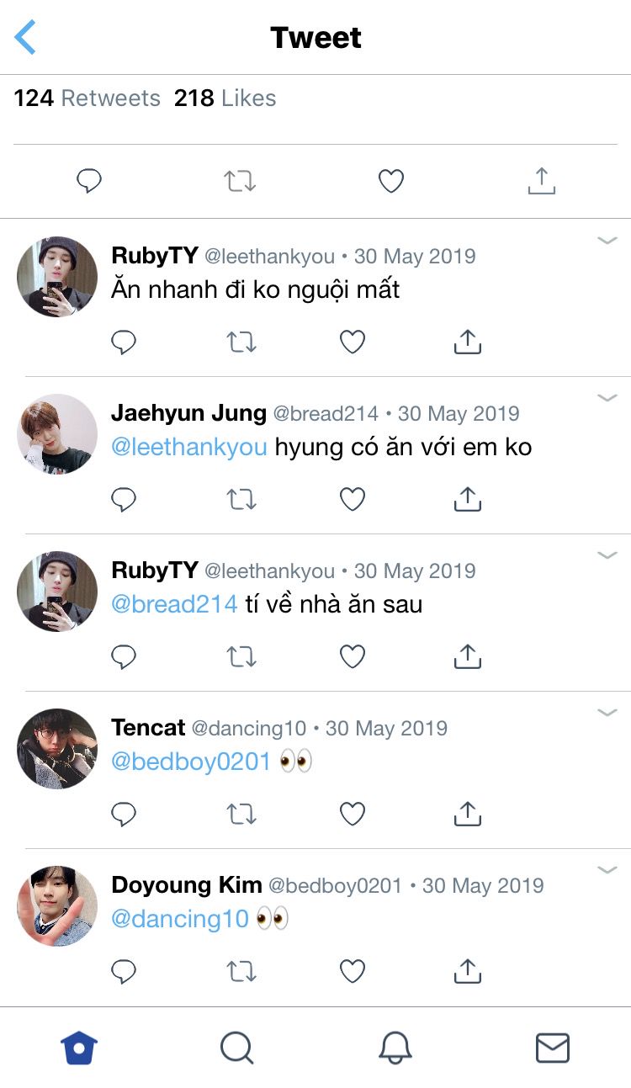The height and width of the screenshot is (1088, 631).
Task: Go back using the blue back arrow
Action: pyautogui.click(x=26, y=38)
